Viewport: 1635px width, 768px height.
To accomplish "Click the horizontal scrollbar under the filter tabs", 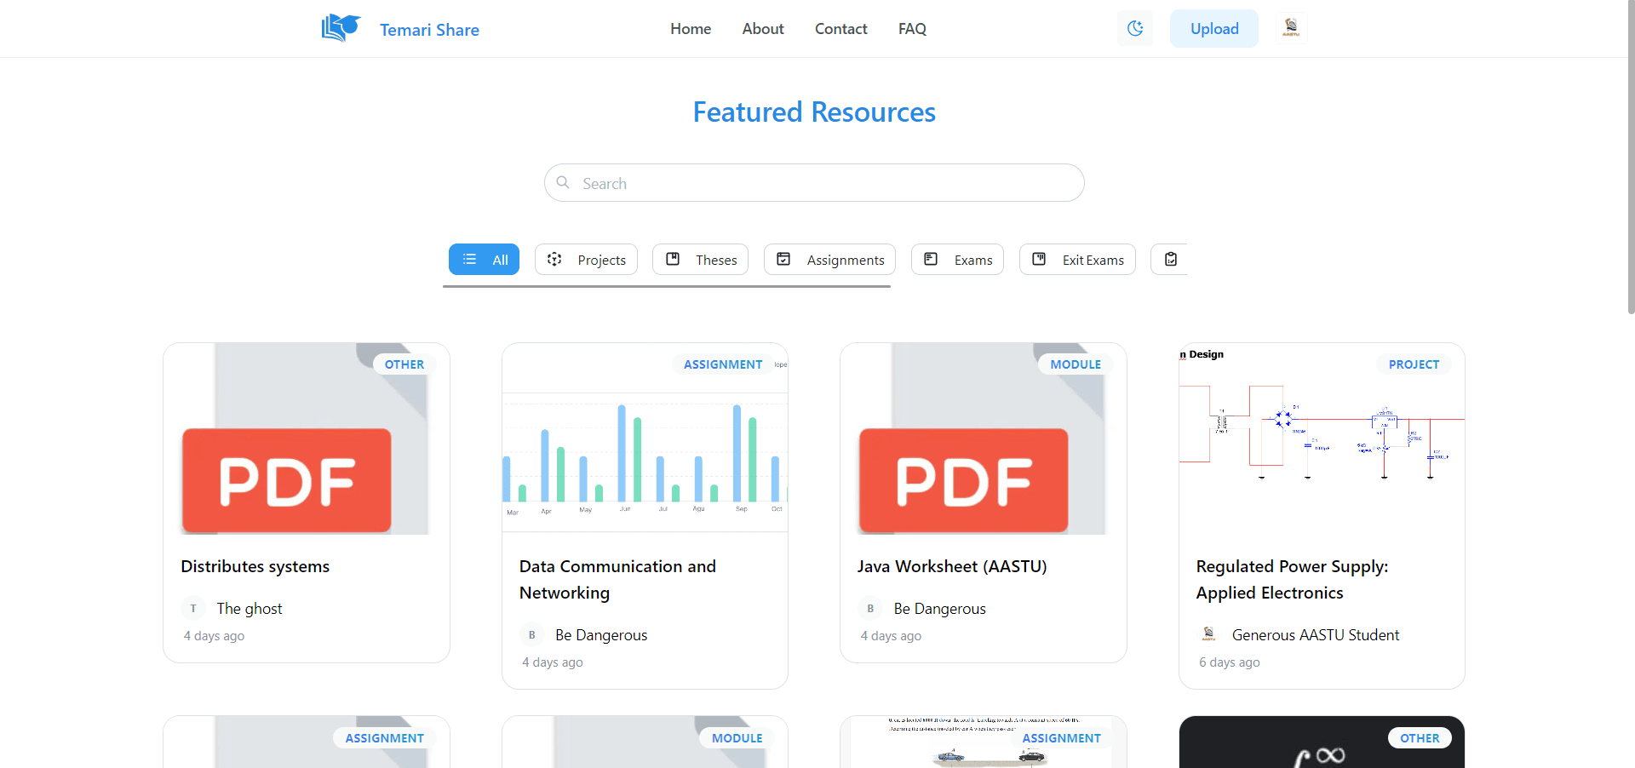I will point(667,287).
